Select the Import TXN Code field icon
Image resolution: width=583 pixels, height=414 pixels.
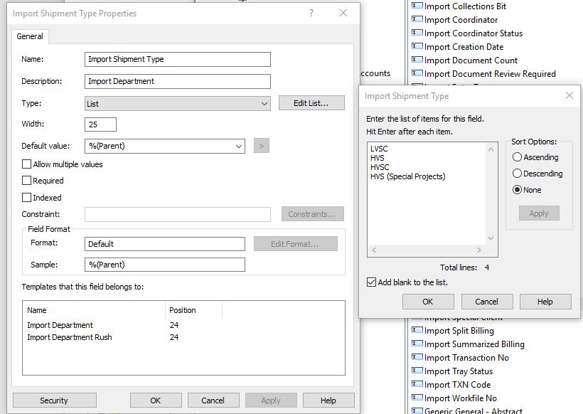coord(417,385)
